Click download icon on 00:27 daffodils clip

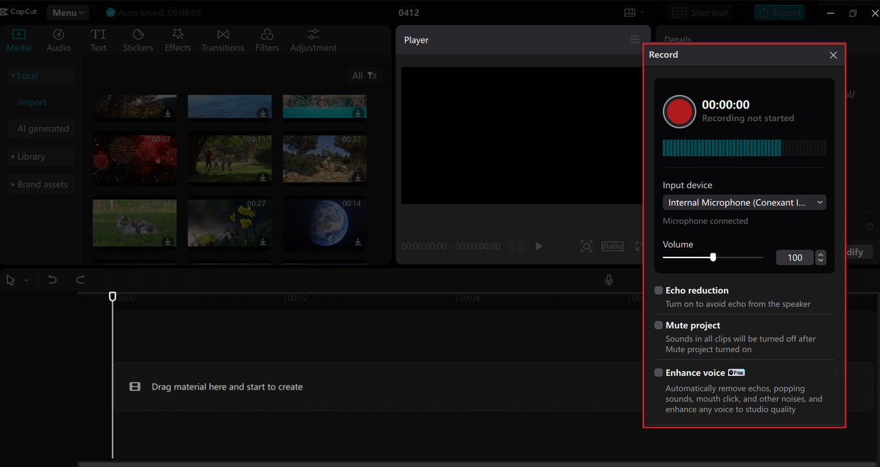pyautogui.click(x=263, y=242)
